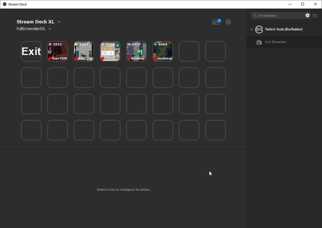Select the Chess streamer key

click(x=110, y=51)
